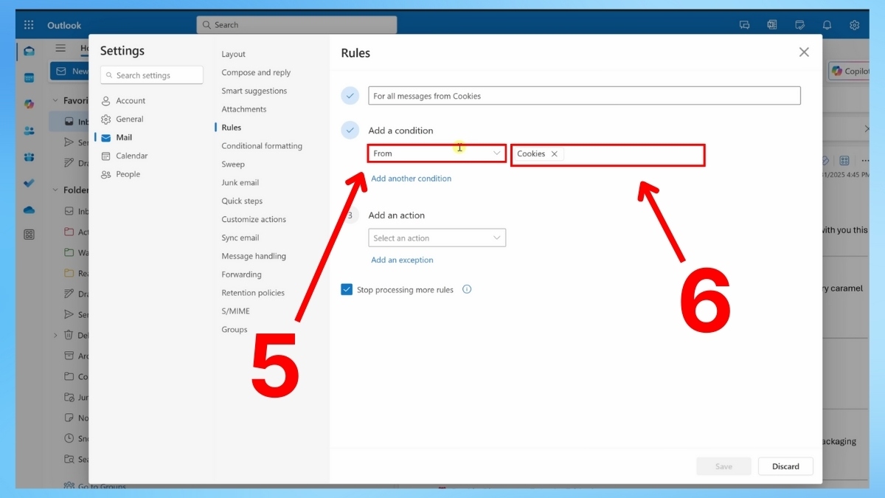Open the More apps grid icon
This screenshot has height=498, width=885.
[x=29, y=235]
